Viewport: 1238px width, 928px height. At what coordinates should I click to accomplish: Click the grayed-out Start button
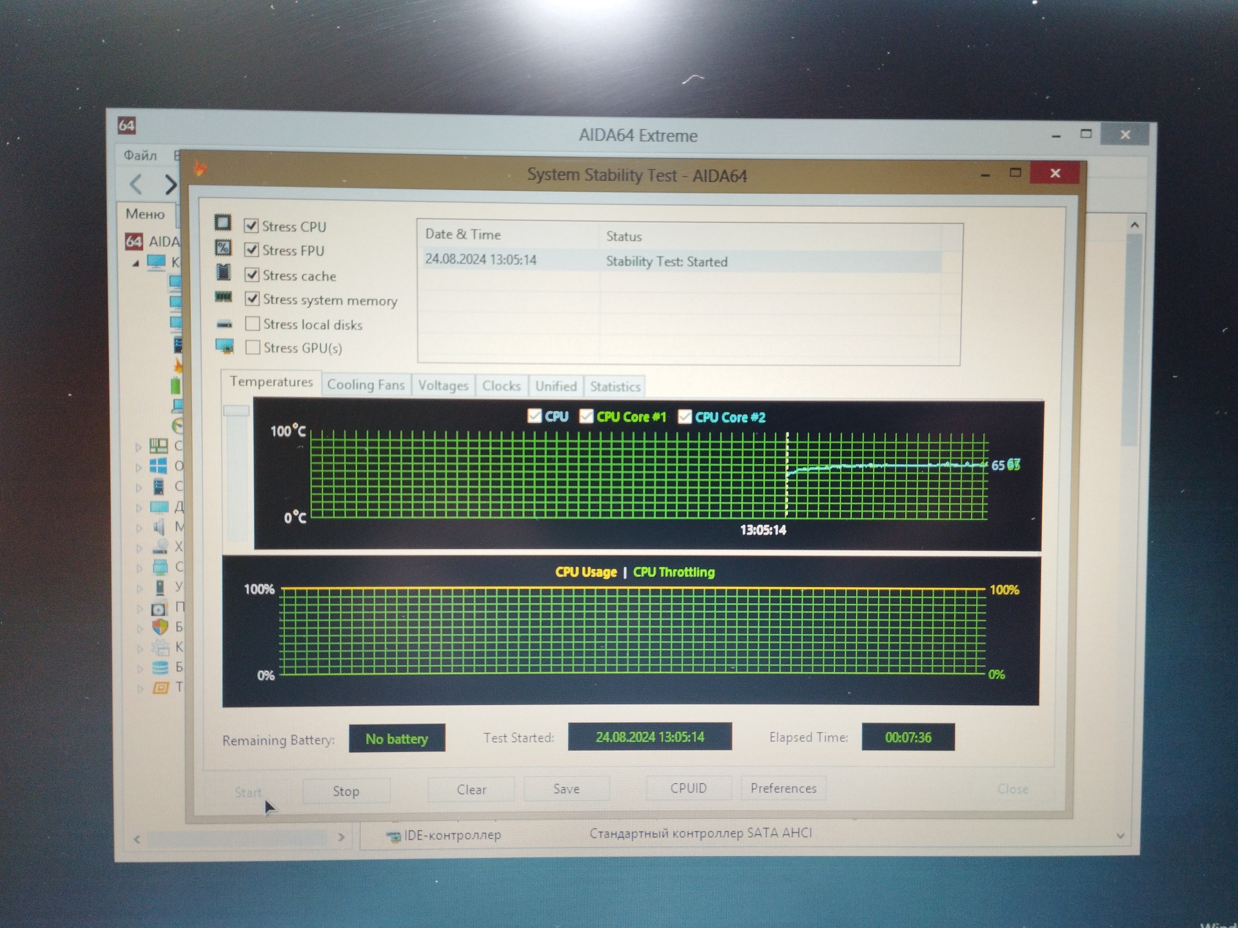tap(248, 792)
